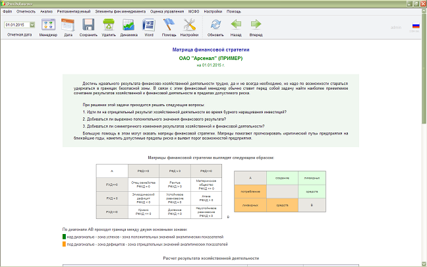Screen dimensions: 427x267
Task: Open the Файл menu
Action: 7,11
